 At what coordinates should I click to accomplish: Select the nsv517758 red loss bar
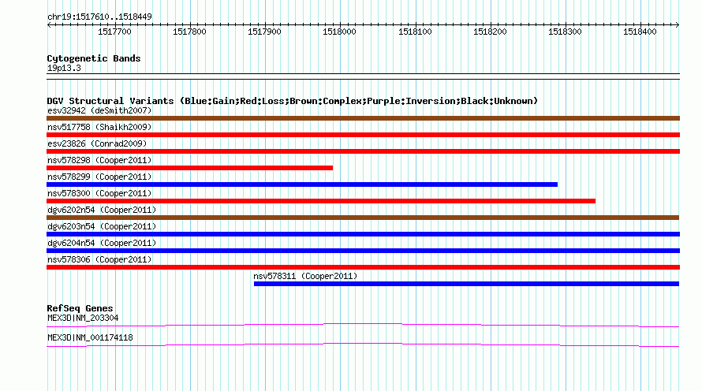pos(363,135)
